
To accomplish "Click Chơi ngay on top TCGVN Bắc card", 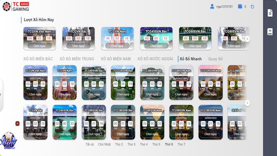I will tap(79, 46).
